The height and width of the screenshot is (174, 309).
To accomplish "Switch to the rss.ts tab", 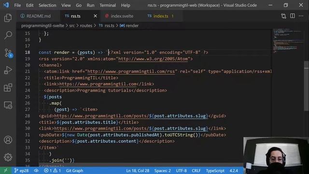I will tap(81, 16).
